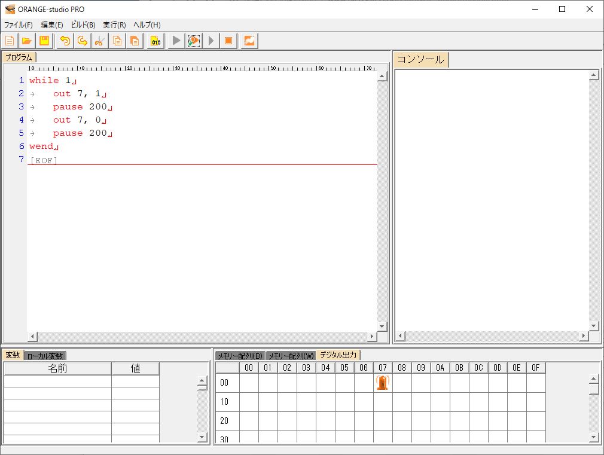The width and height of the screenshot is (604, 455).
Task: Switch to the ローカル変数 tab
Action: point(45,356)
